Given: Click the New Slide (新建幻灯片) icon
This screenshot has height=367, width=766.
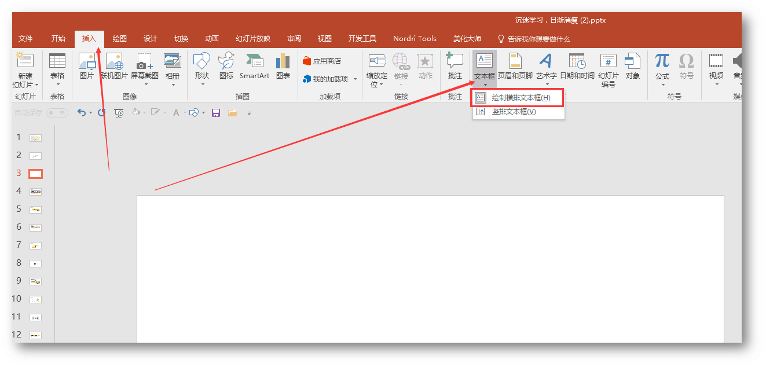Looking at the screenshot, I should [x=25, y=61].
